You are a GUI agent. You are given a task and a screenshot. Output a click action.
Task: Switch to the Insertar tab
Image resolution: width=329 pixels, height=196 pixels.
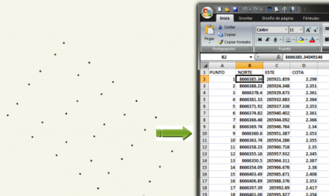(245, 18)
